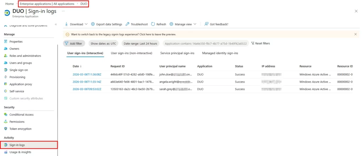Dismiss the legacy sign-in logs banner
This screenshot has height=156, width=364.
tap(355, 34)
